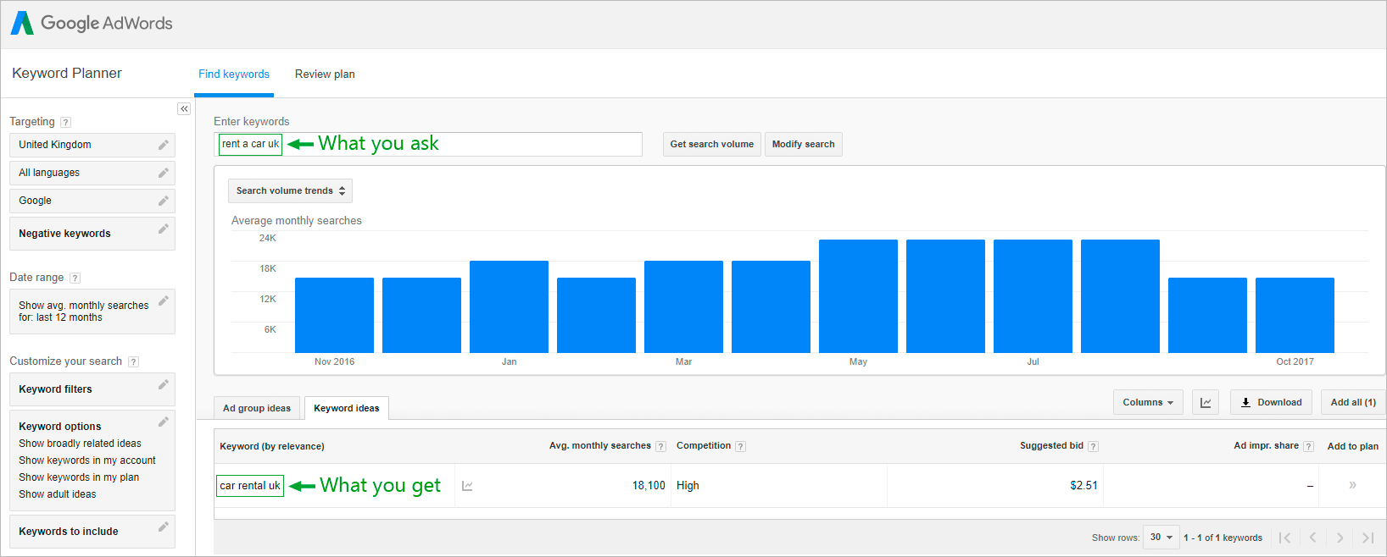Go to previous page of results

click(x=1312, y=538)
